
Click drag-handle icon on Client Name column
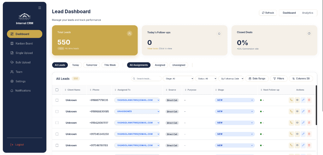click(x=66, y=90)
